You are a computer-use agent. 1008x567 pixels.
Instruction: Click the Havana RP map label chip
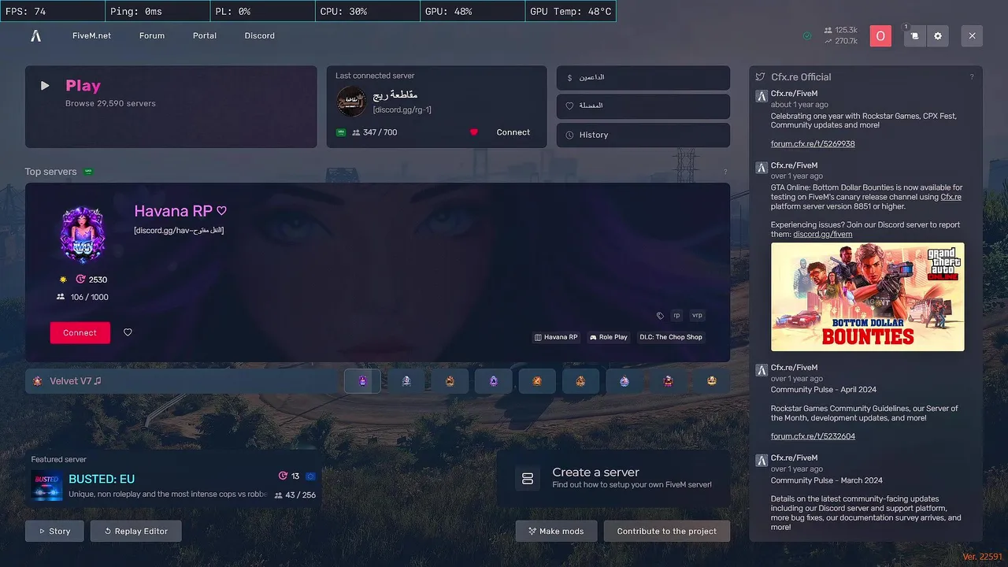click(x=556, y=337)
